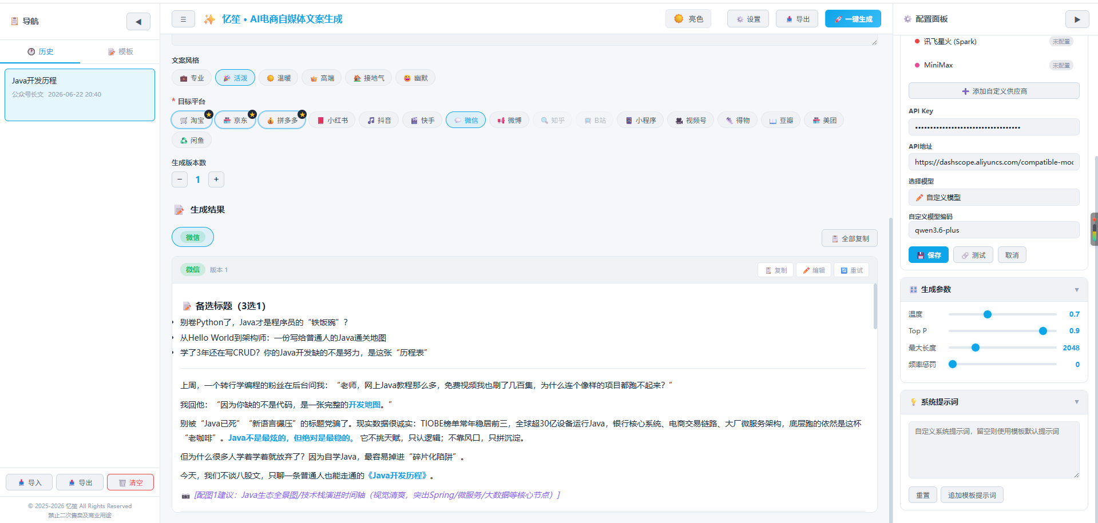Toggle the 小程序 target platform
Viewport: 1098px width, 523px height.
(x=640, y=120)
